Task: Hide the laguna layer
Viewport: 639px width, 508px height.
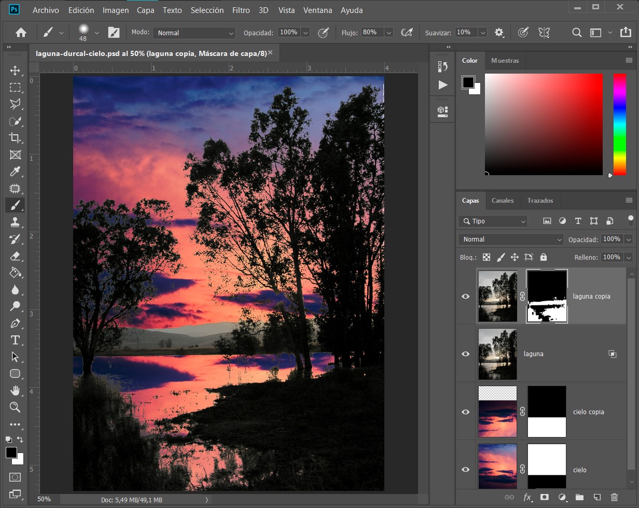Action: coord(466,354)
